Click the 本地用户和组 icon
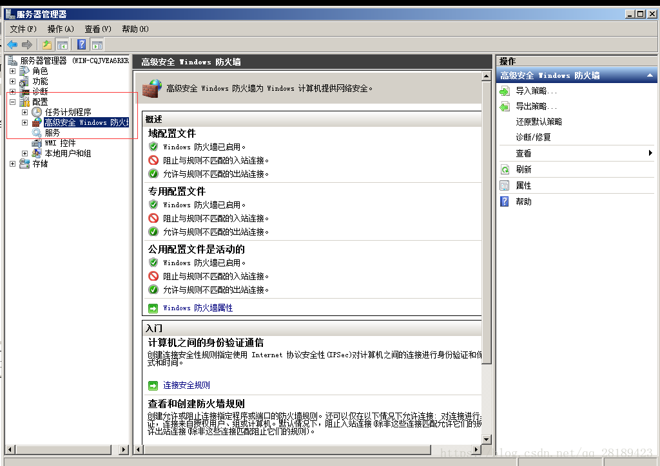 coord(37,153)
